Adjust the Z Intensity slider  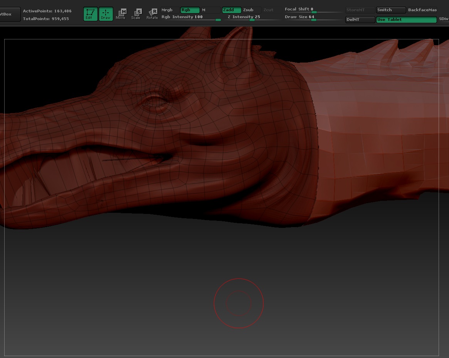[x=252, y=17]
